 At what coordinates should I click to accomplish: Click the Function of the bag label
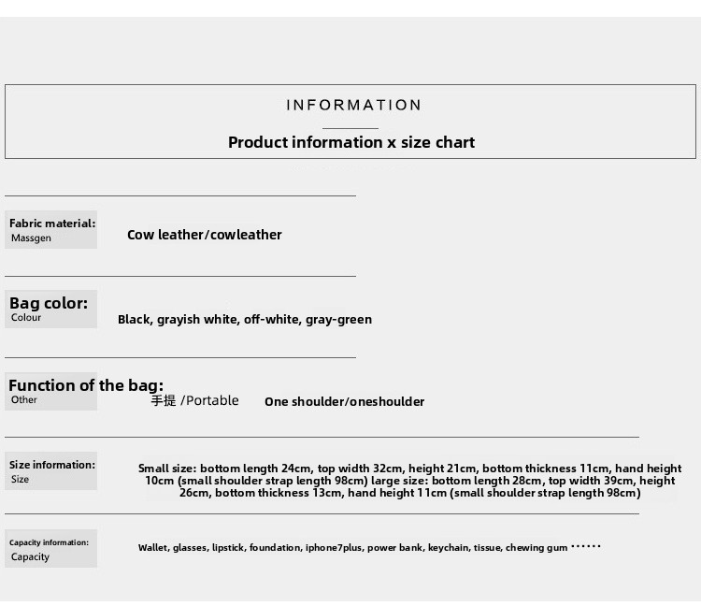[x=86, y=385]
